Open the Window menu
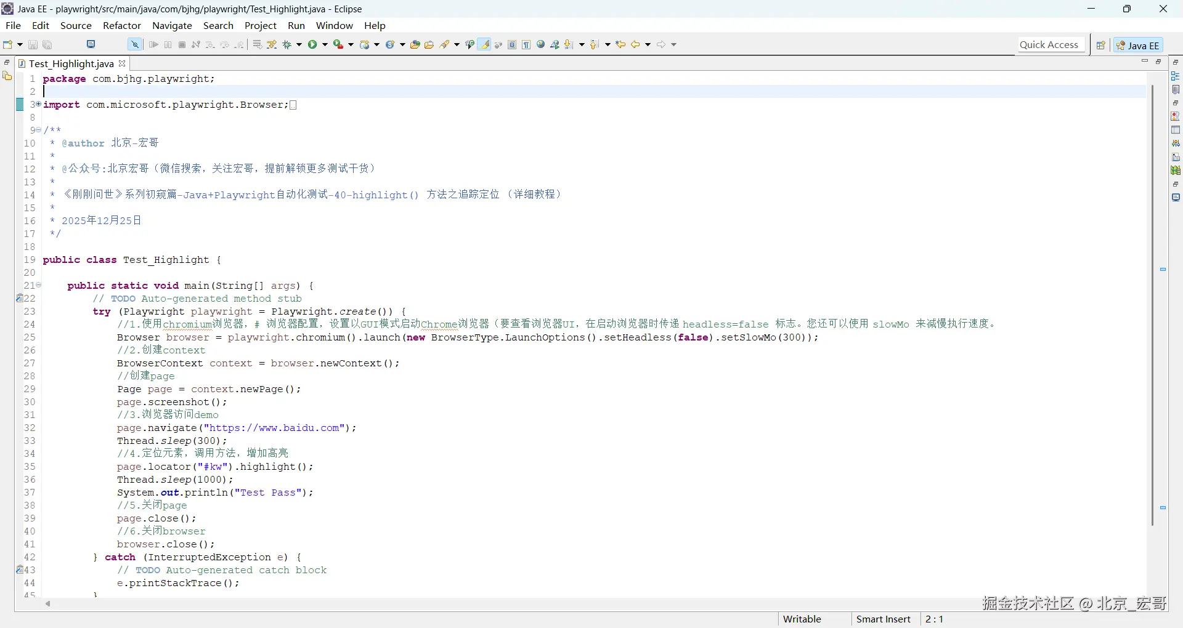 pos(335,25)
